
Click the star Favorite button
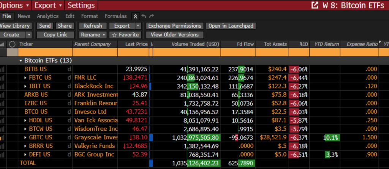tap(125, 35)
